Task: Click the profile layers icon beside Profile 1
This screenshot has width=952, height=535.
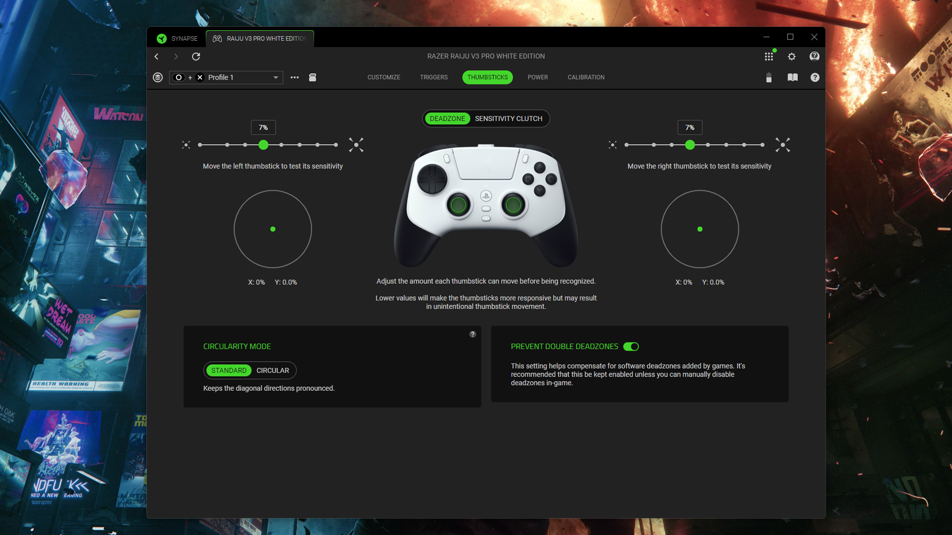Action: [158, 77]
